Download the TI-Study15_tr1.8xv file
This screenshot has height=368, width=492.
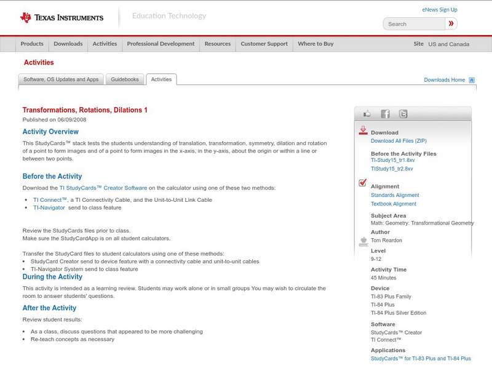392,160
